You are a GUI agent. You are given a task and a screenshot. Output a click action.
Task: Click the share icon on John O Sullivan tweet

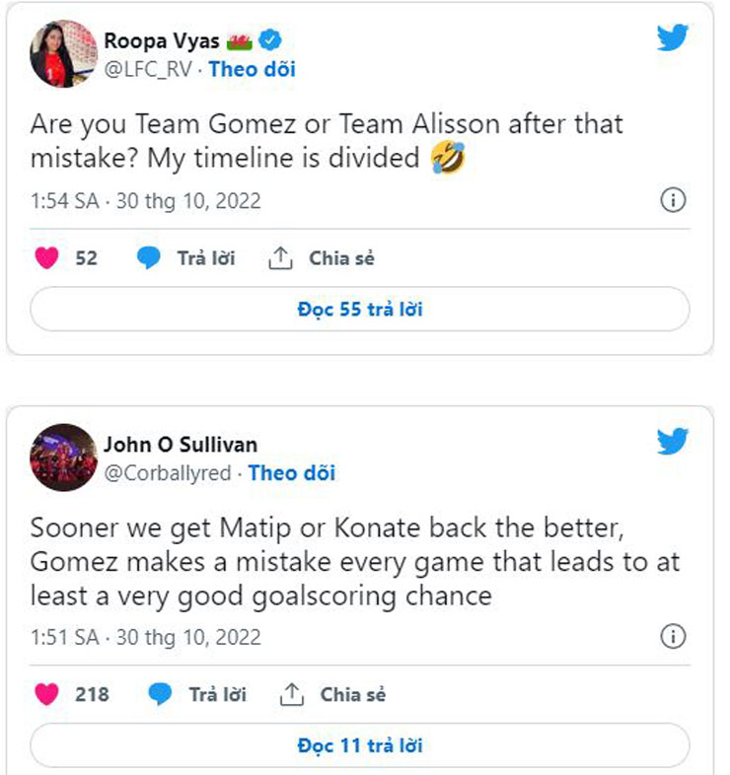tap(292, 694)
